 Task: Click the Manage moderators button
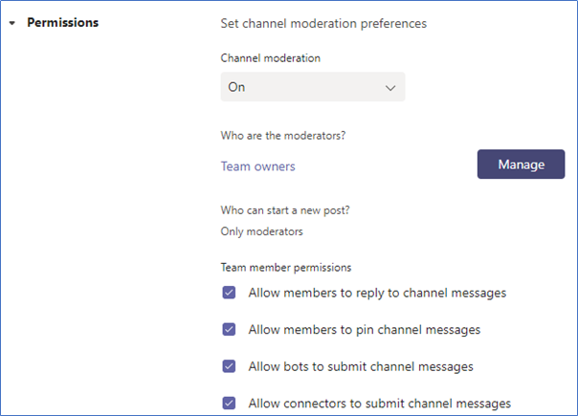521,164
